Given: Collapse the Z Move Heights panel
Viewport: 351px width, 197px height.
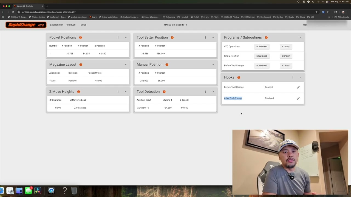Looking at the screenshot, I should click(x=126, y=92).
